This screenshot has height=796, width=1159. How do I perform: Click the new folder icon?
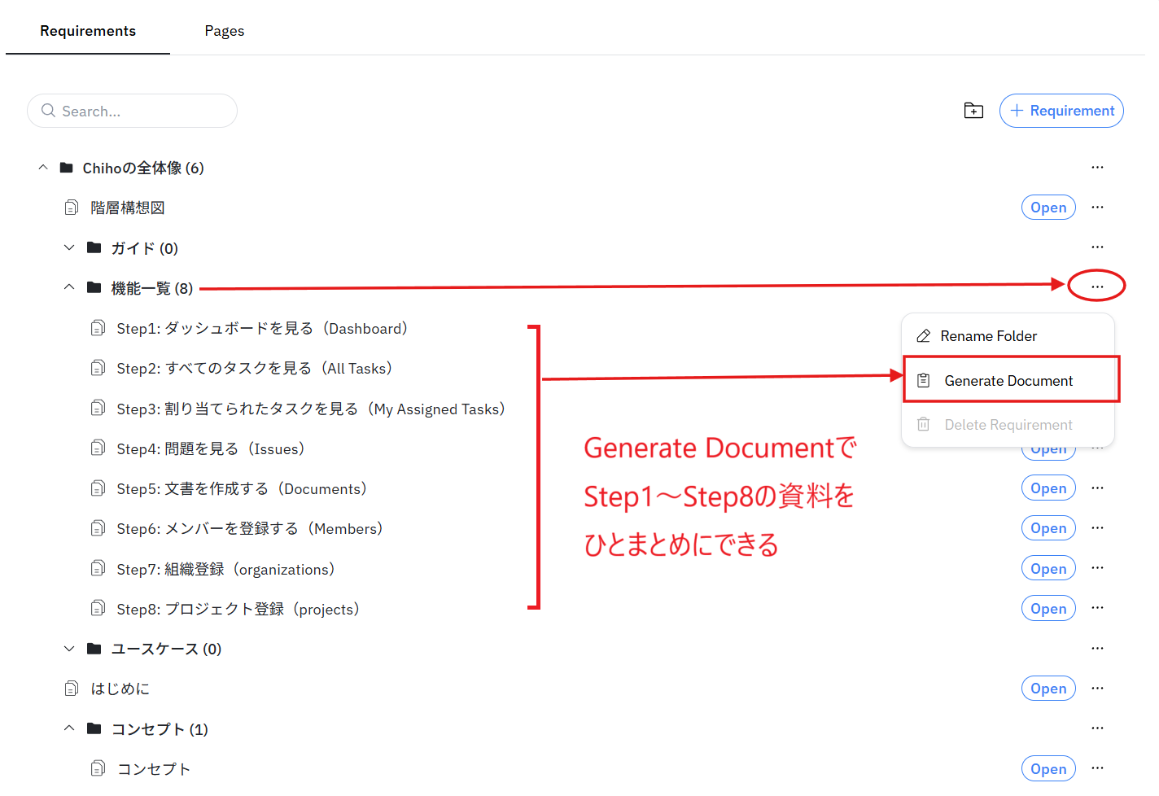click(973, 111)
